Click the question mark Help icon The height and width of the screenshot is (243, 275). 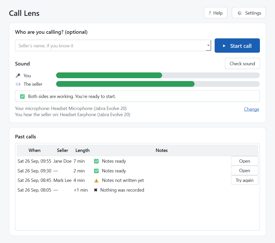[x=210, y=13]
